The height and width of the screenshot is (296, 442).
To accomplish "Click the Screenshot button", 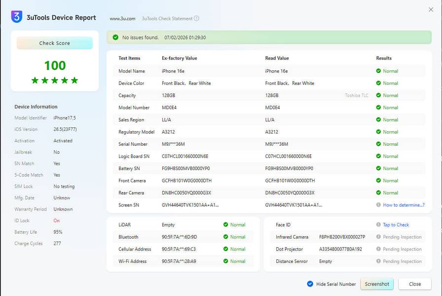I will click(x=377, y=284).
